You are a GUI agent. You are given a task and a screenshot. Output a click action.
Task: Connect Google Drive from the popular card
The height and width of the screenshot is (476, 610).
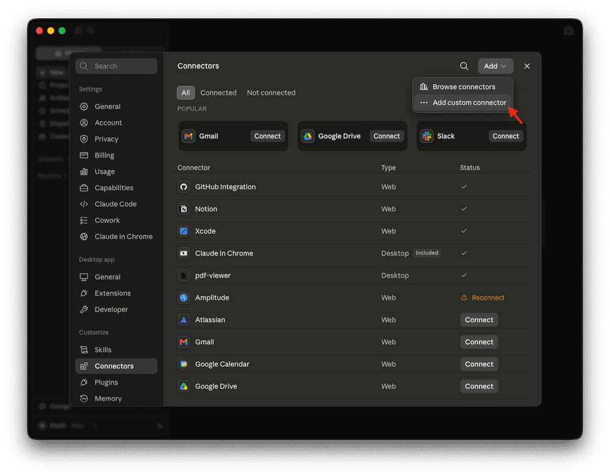386,136
